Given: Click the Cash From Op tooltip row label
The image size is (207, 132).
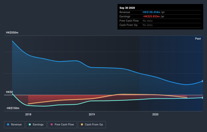Looking at the screenshot, I should (x=128, y=25).
